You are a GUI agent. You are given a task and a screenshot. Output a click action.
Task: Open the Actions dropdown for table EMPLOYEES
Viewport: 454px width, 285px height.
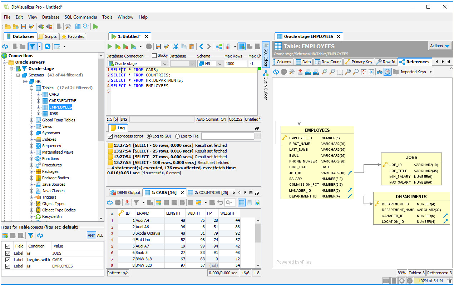click(x=440, y=46)
